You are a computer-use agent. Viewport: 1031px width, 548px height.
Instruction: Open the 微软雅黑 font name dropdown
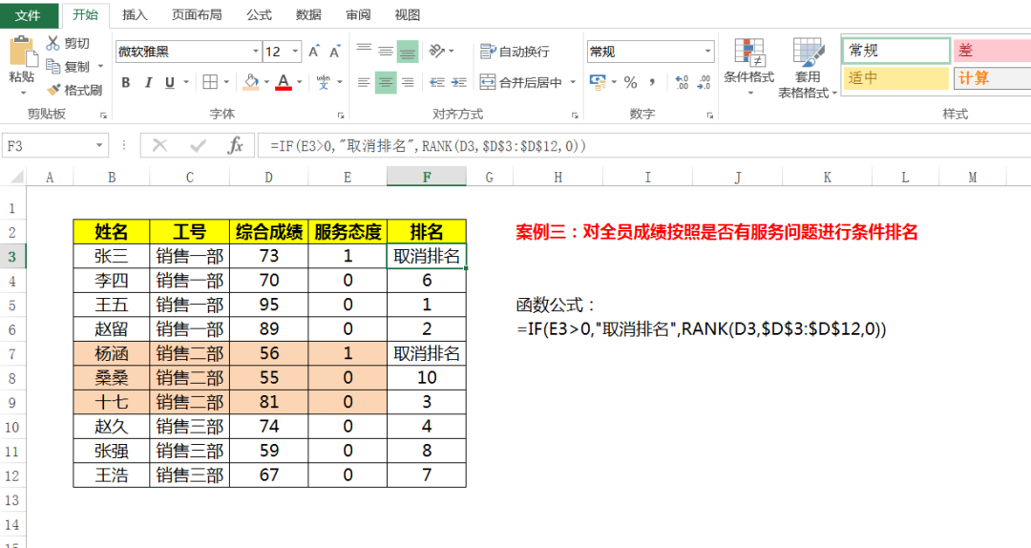tap(256, 52)
